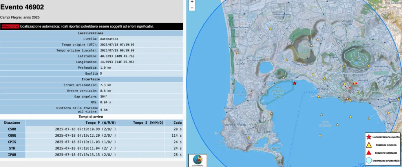Image resolution: width=402 pixels, height=167 pixels.
Task: Click the IFOR station name
Action: click(x=12, y=155)
